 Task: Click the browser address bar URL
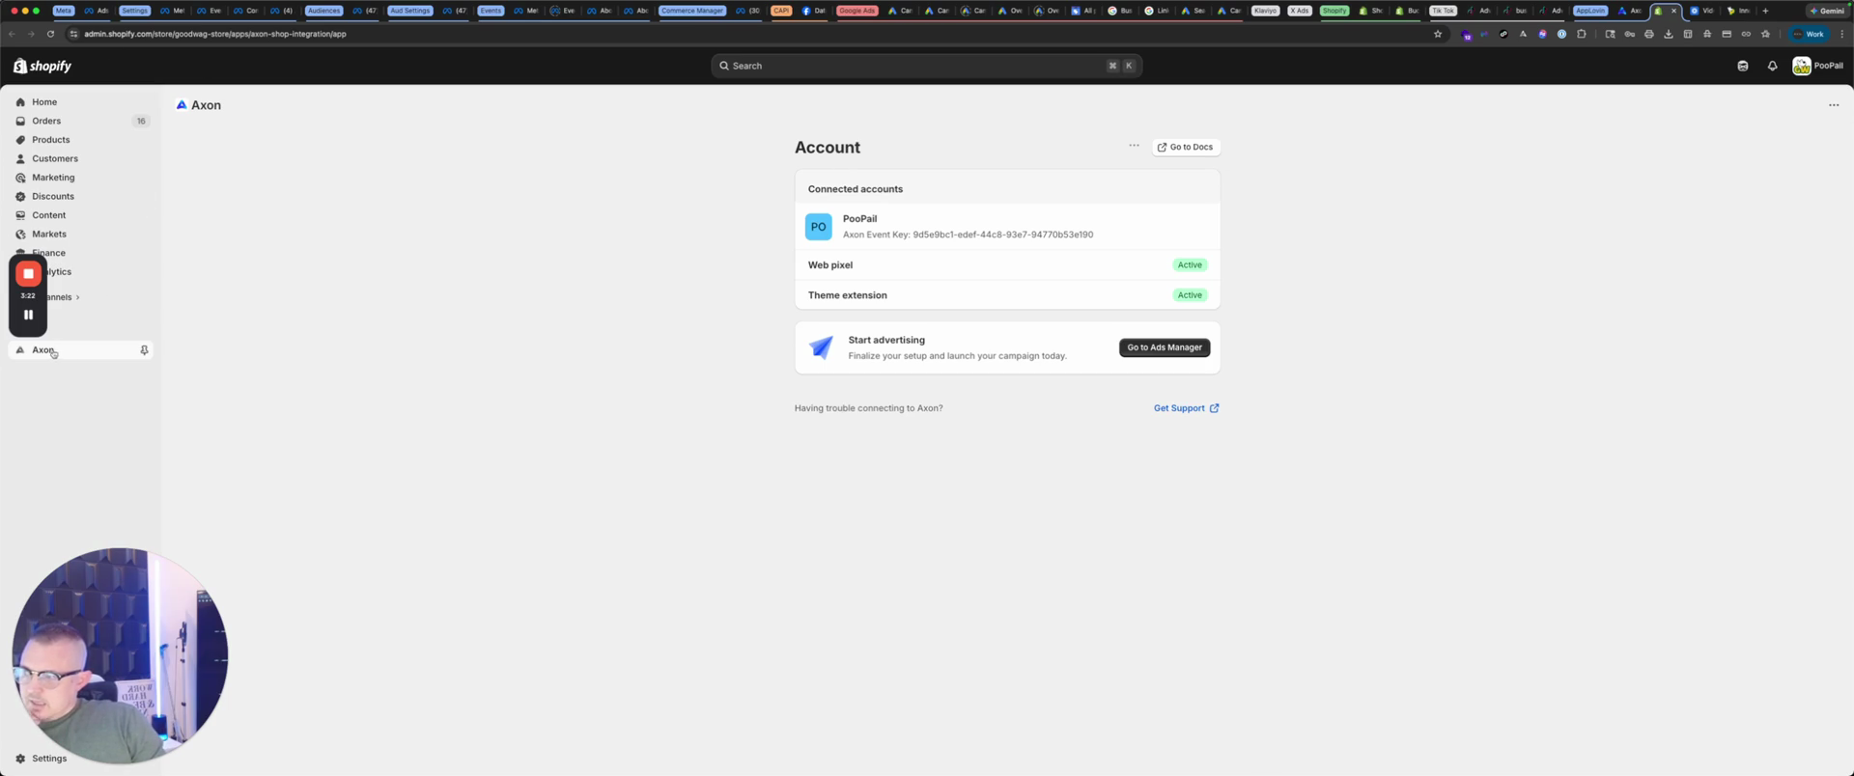[x=215, y=34]
